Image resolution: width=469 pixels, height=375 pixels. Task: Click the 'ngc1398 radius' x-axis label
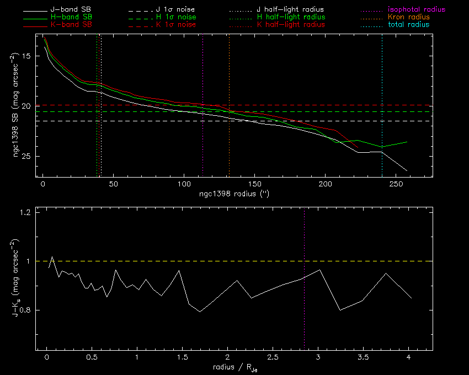pyautogui.click(x=231, y=195)
